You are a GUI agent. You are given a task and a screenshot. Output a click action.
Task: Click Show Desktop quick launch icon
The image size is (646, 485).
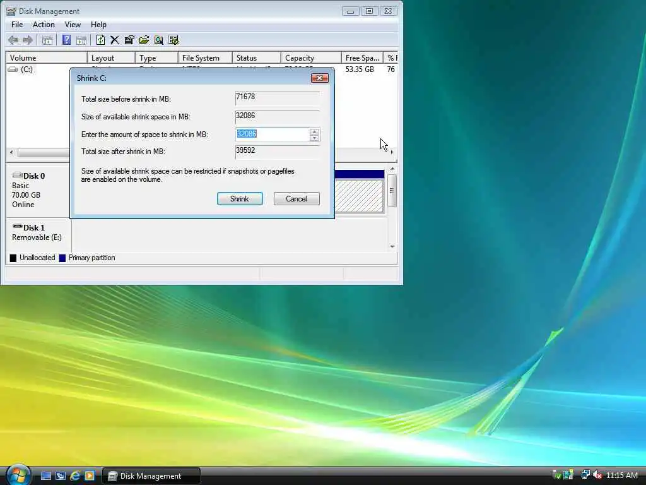click(x=46, y=476)
